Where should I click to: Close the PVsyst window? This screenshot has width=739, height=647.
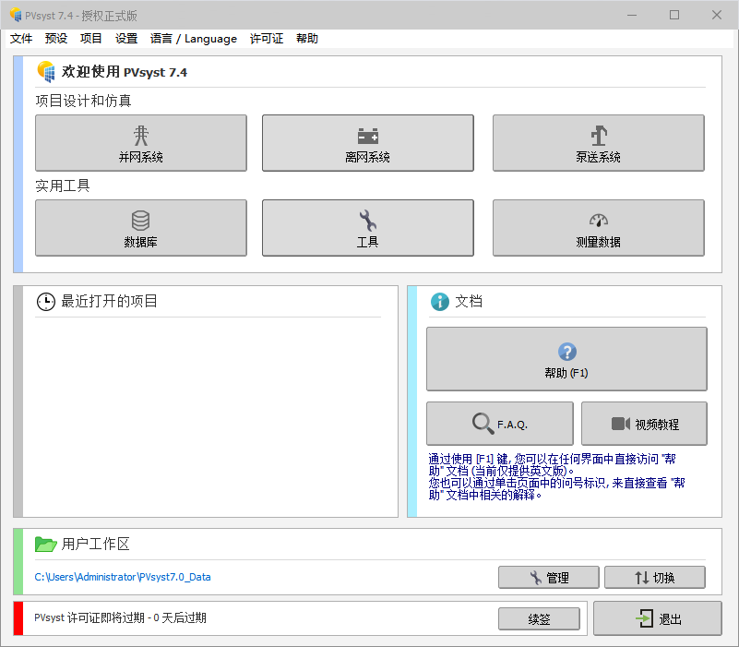click(717, 15)
